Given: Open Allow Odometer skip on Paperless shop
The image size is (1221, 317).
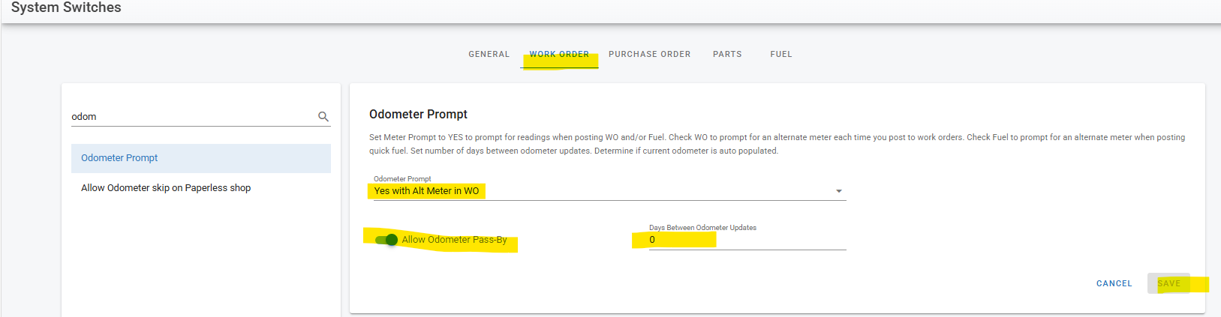Looking at the screenshot, I should point(166,188).
